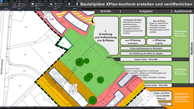Viewport: 194px width, 109px height.
Task: Click the 3D-Visualisierung icon in the Anzeige panel
Action: click(x=19, y=5)
